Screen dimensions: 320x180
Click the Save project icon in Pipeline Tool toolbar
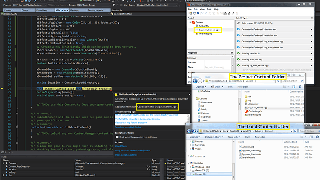pos(198,13)
